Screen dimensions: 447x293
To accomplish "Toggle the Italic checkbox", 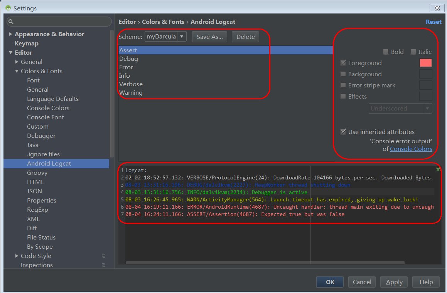I will point(413,52).
